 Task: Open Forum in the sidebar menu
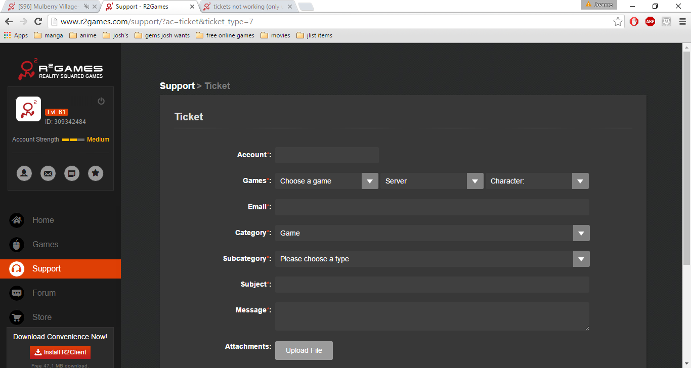coord(44,293)
